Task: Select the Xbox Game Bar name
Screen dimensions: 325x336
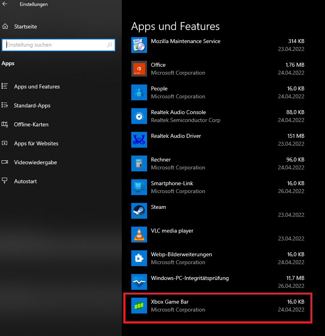Action: pos(170,302)
